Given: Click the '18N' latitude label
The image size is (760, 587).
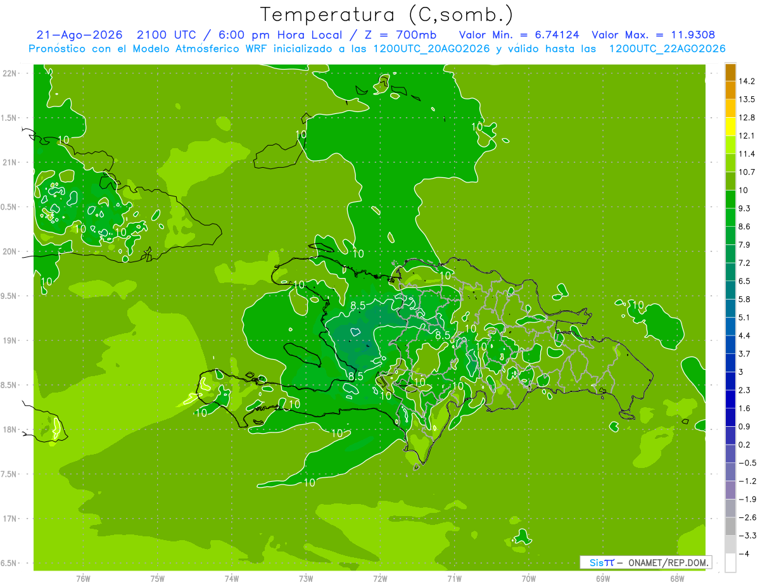Looking at the screenshot, I should coord(10,429).
